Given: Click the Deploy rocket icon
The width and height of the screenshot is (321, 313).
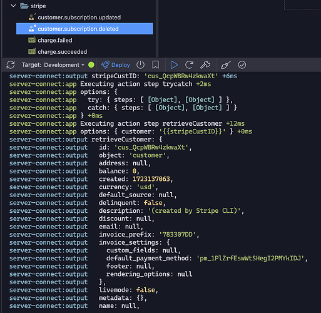Looking at the screenshot, I should click(x=105, y=65).
